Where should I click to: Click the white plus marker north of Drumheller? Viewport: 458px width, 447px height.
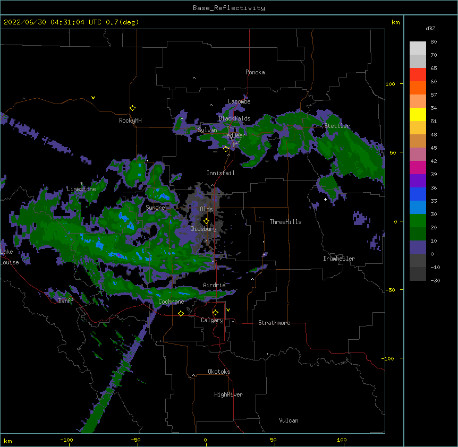click(325, 199)
